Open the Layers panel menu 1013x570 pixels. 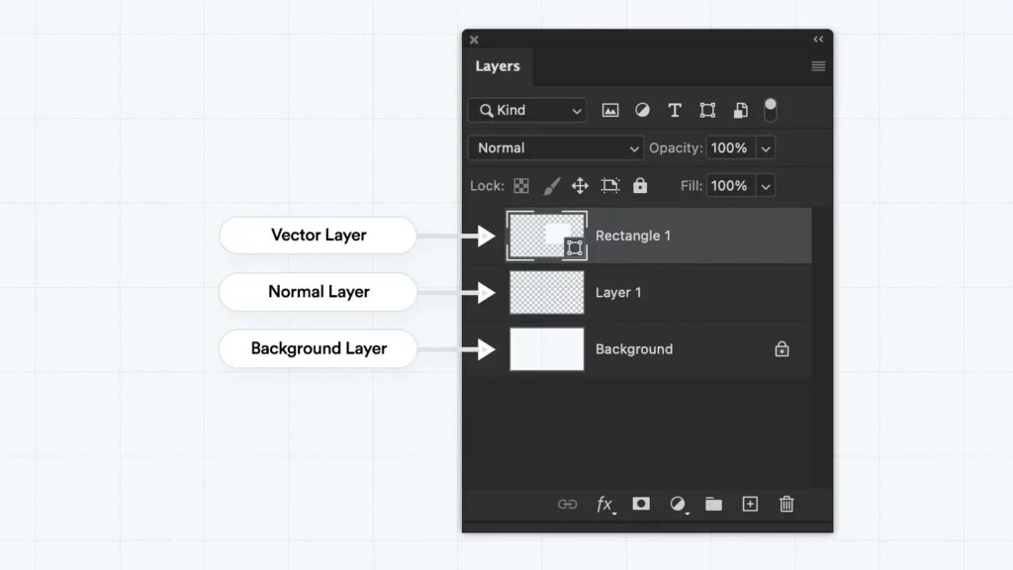818,66
